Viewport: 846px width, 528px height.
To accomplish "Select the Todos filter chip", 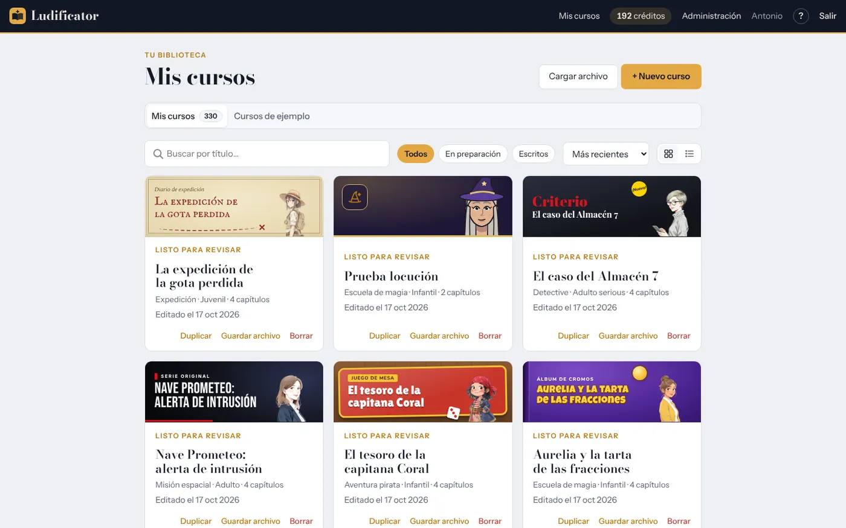I will coord(416,154).
